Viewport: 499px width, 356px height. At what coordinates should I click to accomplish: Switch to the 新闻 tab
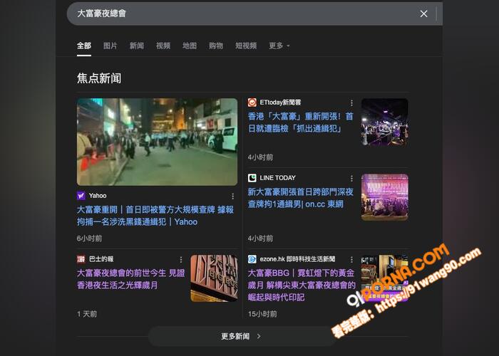point(137,46)
